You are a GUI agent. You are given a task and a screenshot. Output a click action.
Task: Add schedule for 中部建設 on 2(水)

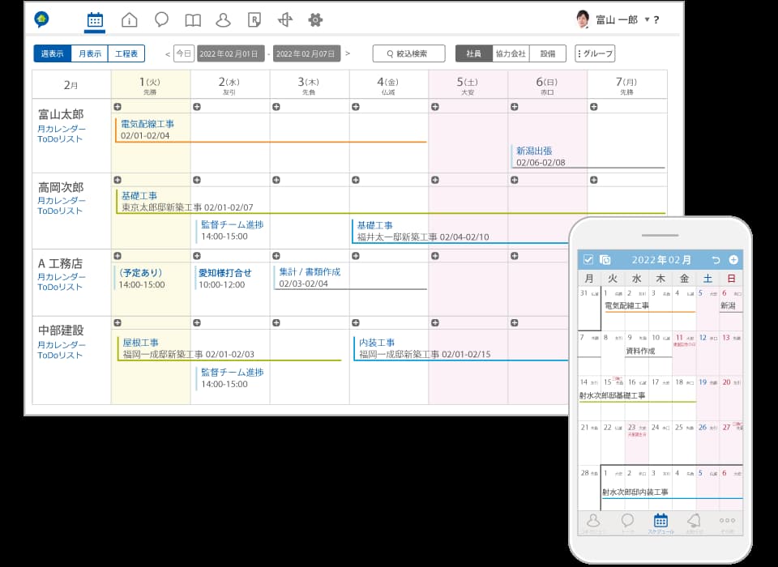(x=197, y=323)
